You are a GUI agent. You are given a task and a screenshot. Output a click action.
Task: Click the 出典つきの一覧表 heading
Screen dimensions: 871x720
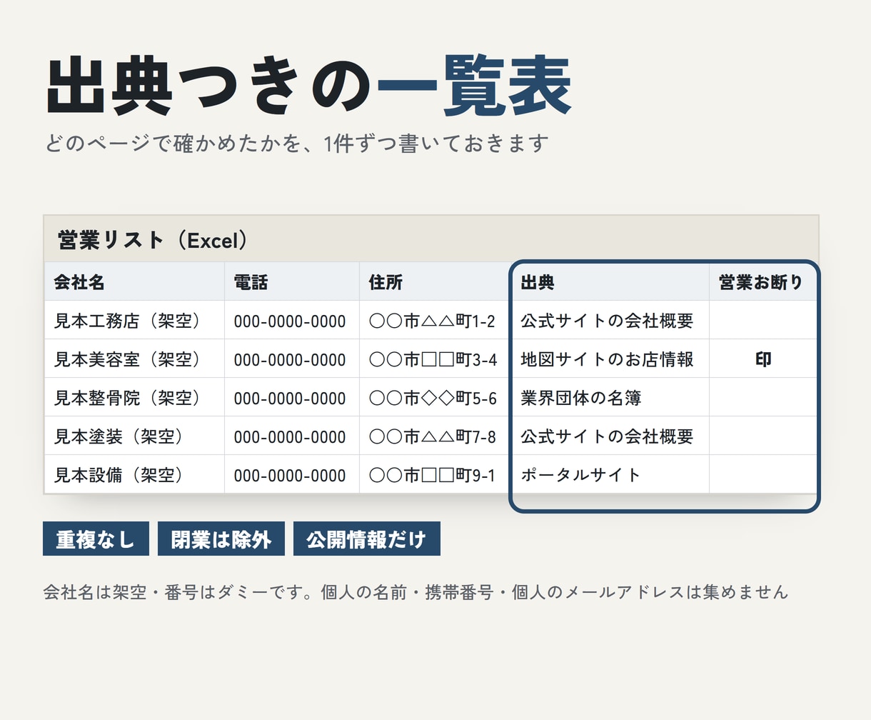click(x=309, y=86)
